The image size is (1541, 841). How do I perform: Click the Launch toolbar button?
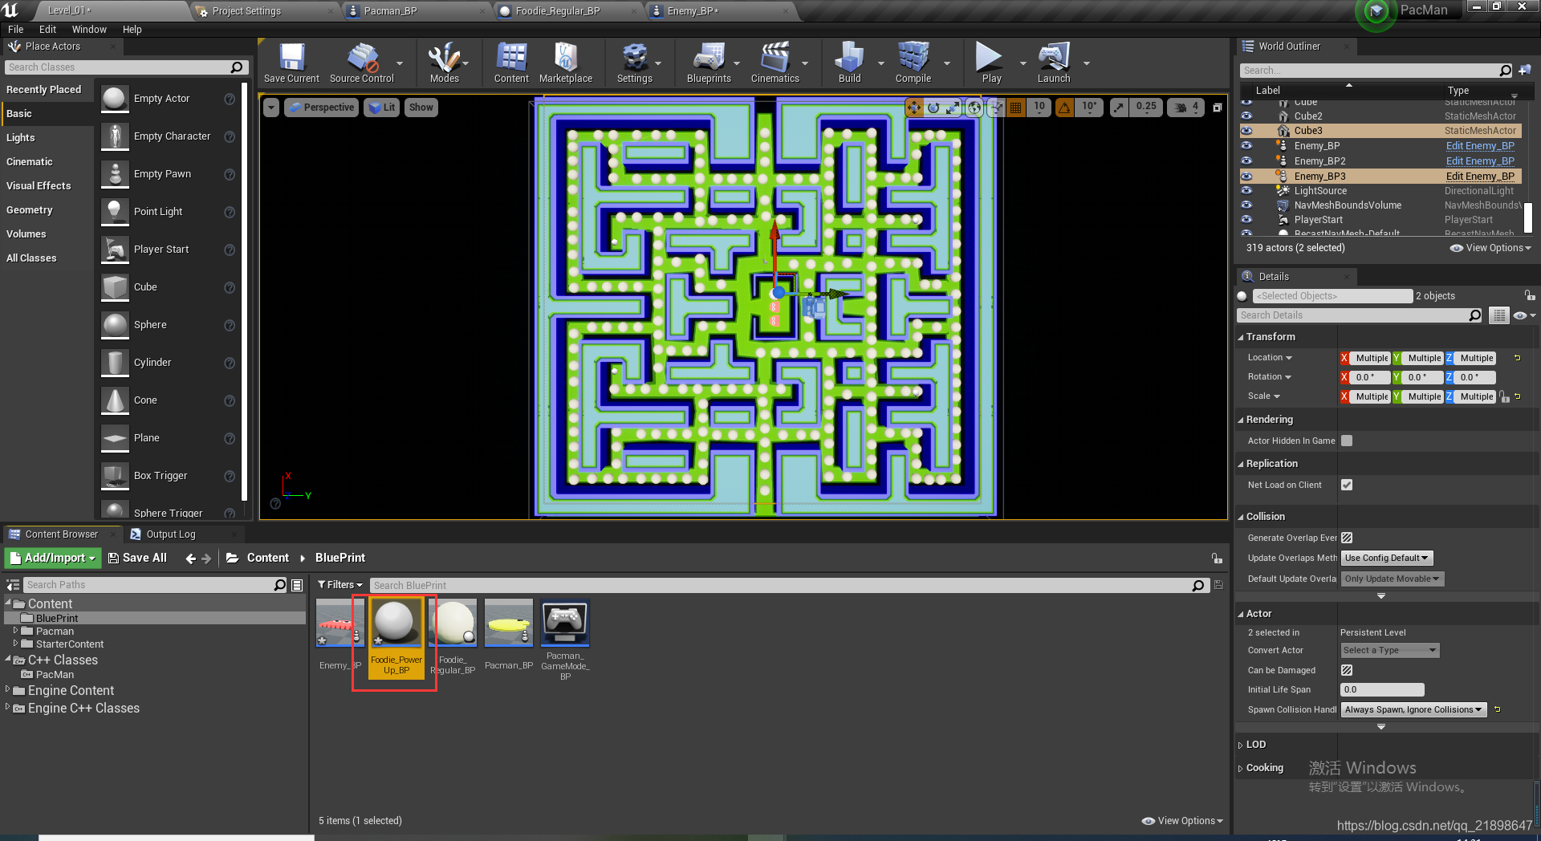pyautogui.click(x=1054, y=63)
